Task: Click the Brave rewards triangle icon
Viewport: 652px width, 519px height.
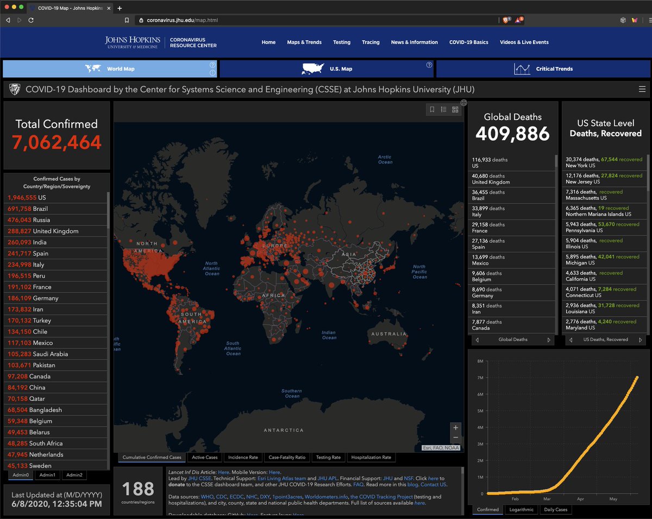Action: [519, 20]
